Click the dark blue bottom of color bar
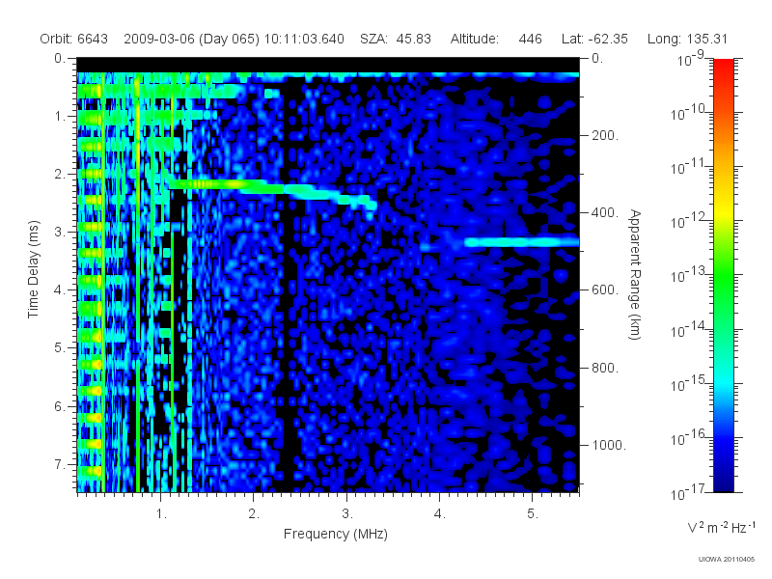 coord(723,480)
